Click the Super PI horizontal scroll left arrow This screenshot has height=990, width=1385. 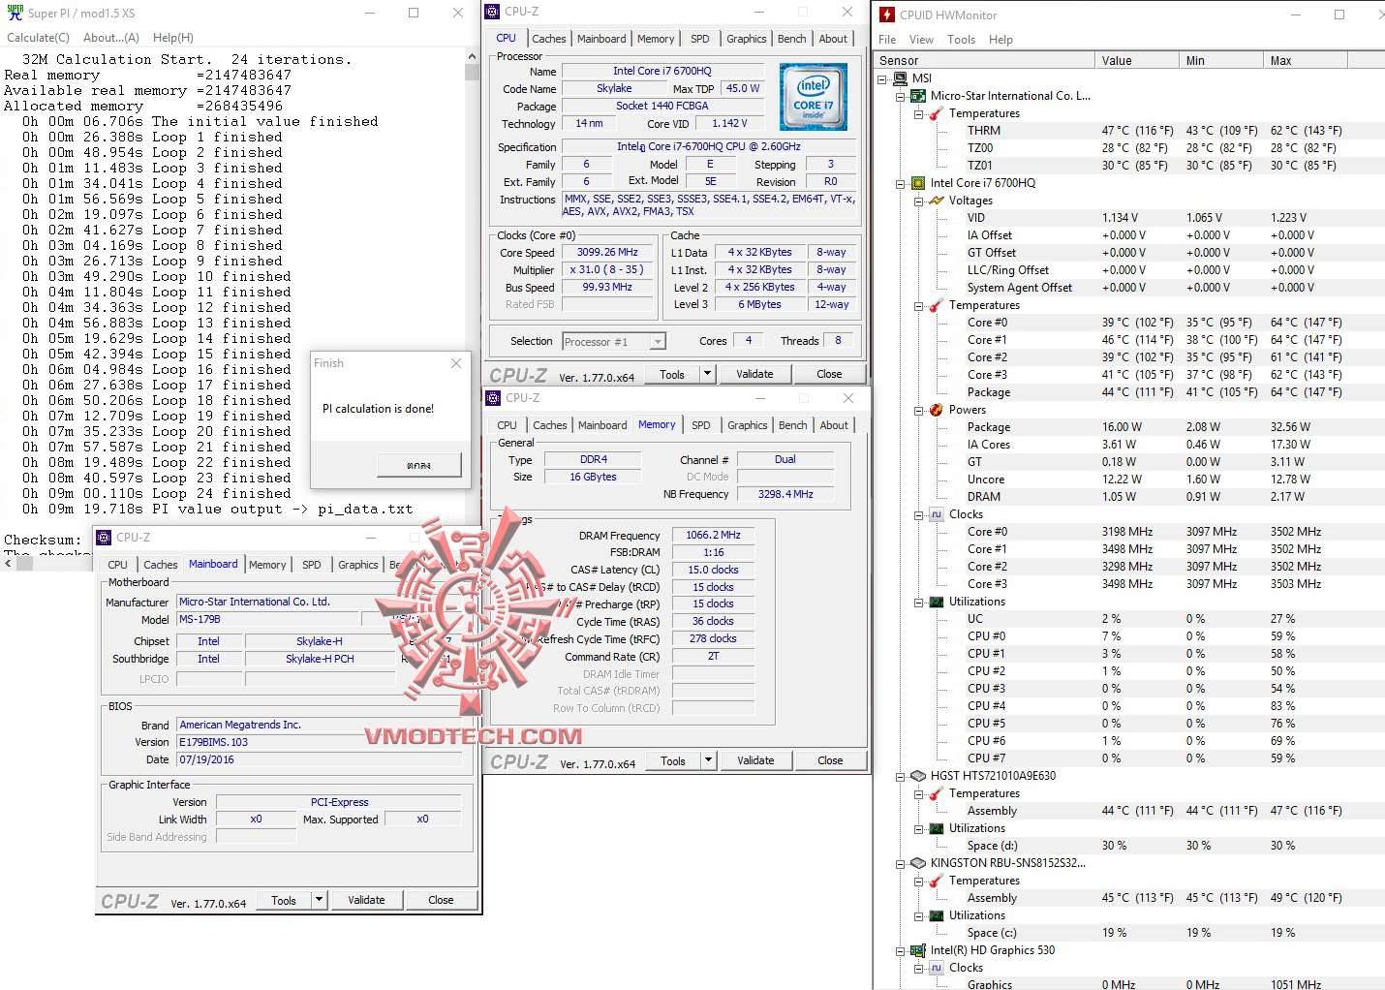click(8, 563)
